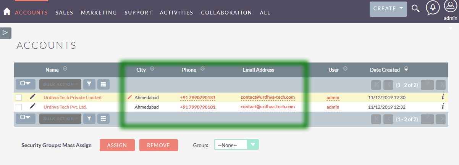Go to last page in top pagination
459x165 pixels.
point(440,85)
